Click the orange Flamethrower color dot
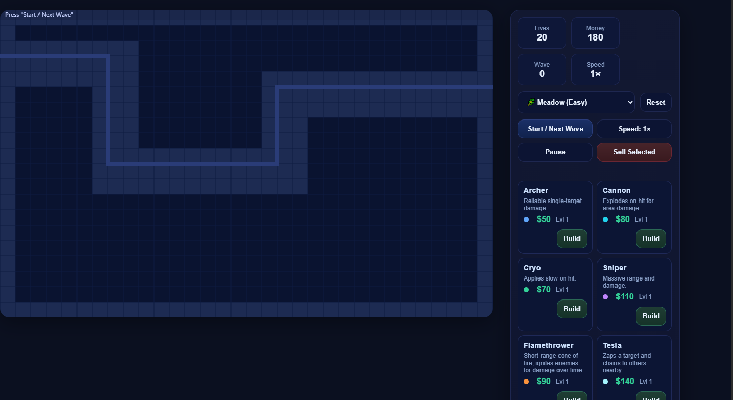The height and width of the screenshot is (400, 733). (526, 381)
